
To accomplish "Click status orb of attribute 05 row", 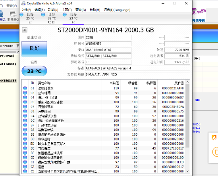I will (25, 102).
